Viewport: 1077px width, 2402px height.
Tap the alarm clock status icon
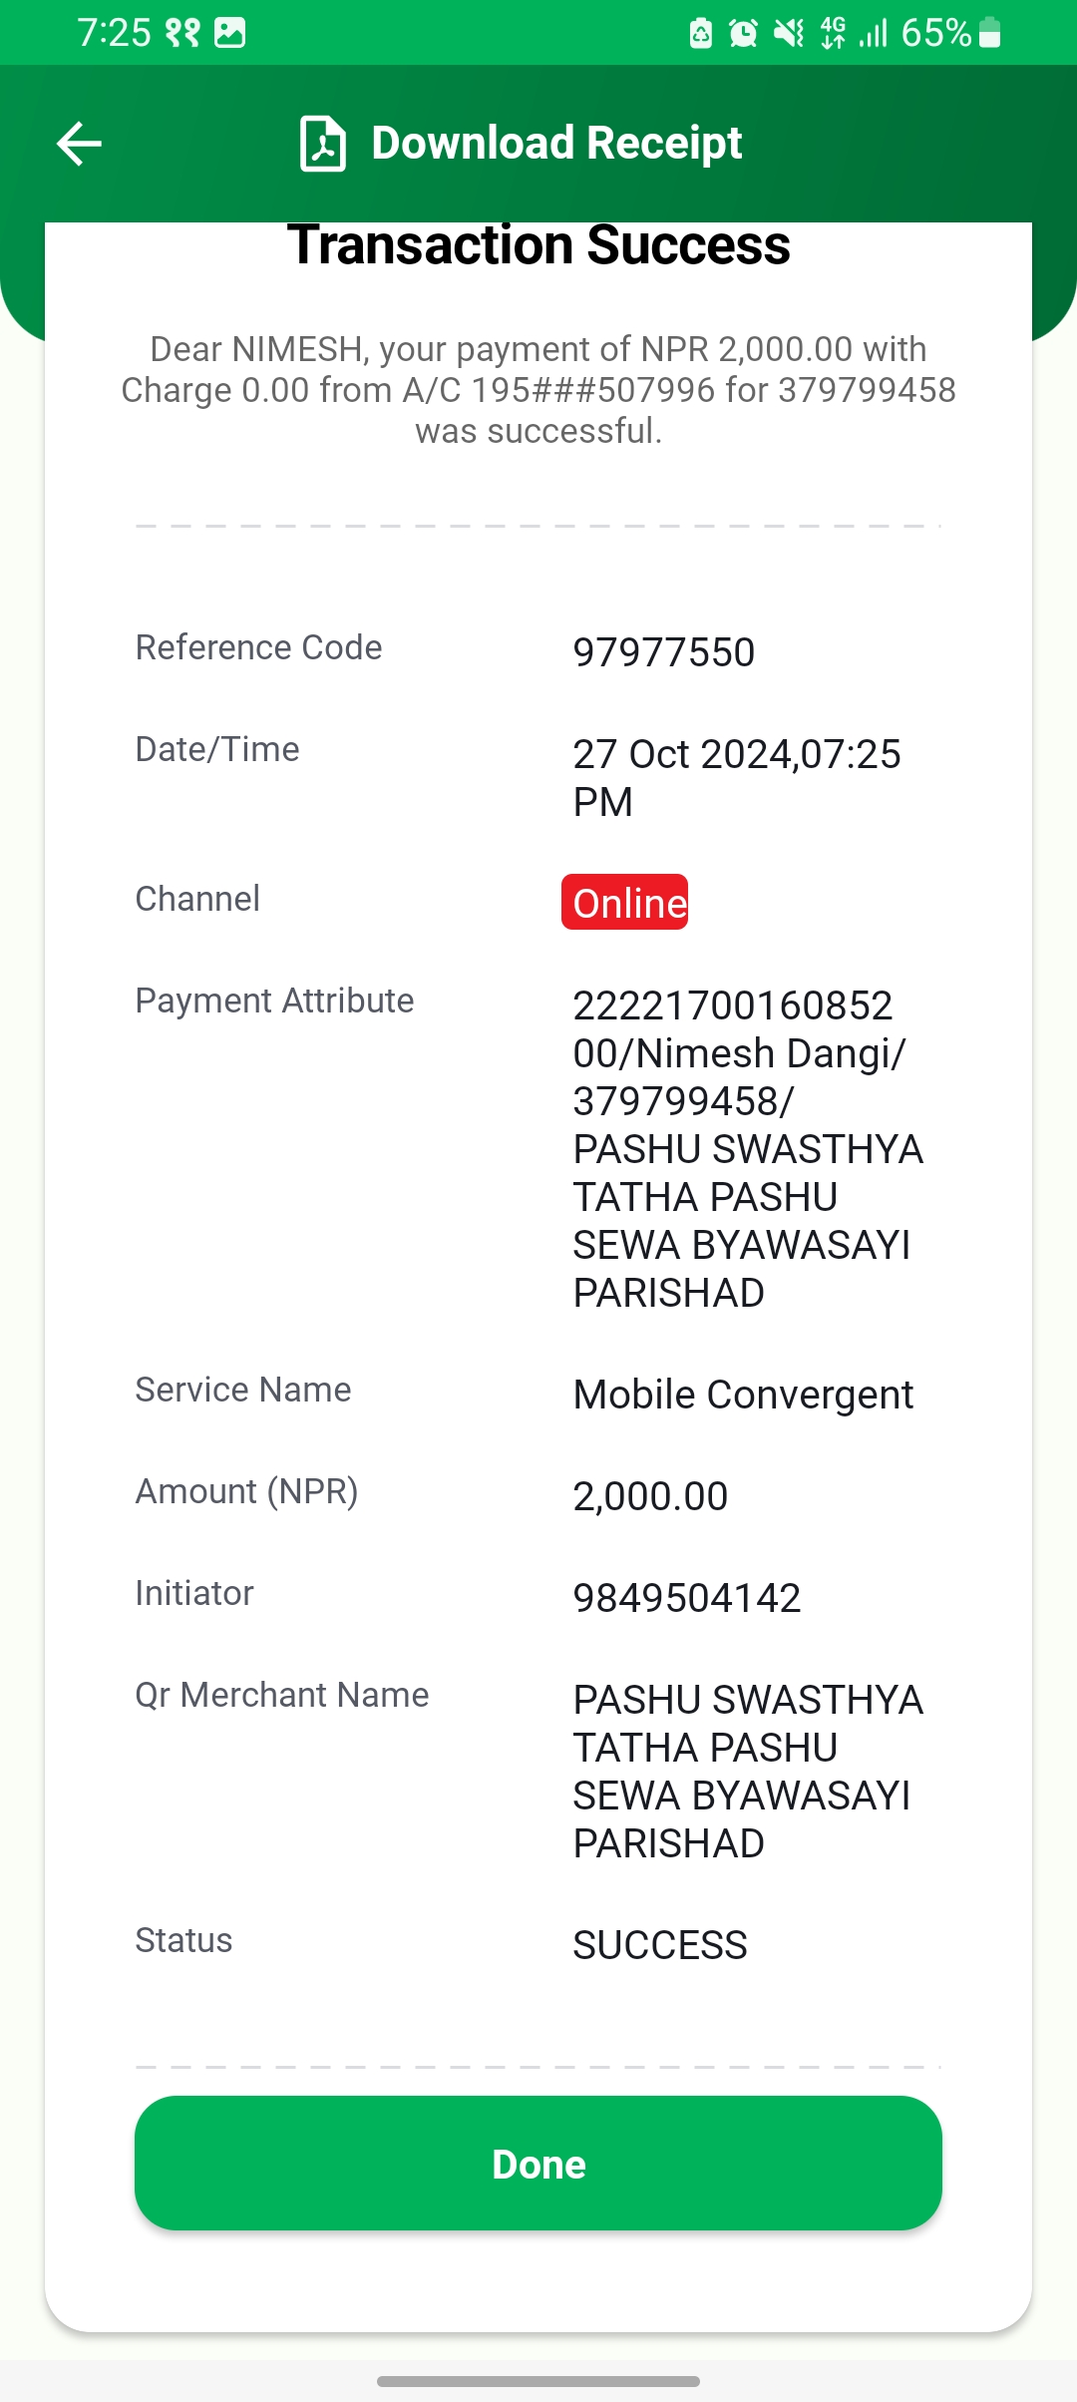(x=743, y=34)
